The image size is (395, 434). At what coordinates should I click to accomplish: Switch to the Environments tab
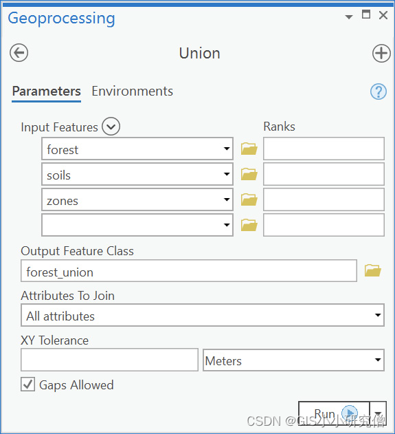pos(132,91)
